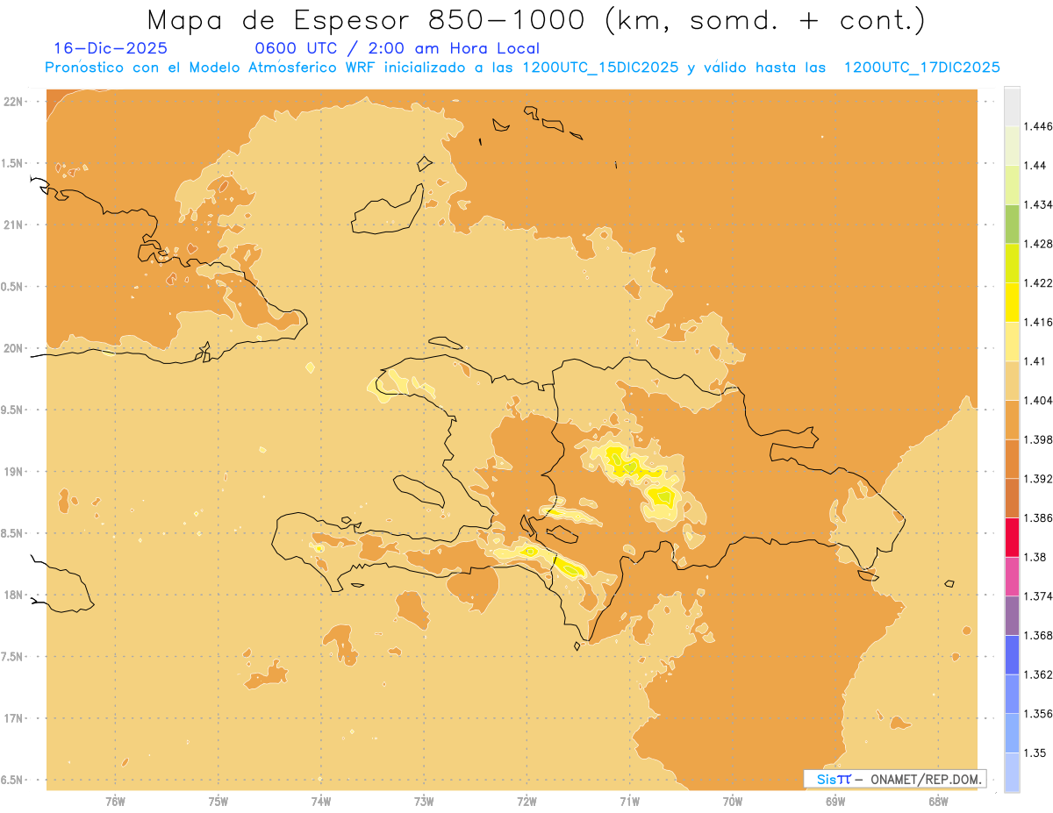Click the 20N latitude axis label
This screenshot has width=1053, height=813.
(x=13, y=348)
